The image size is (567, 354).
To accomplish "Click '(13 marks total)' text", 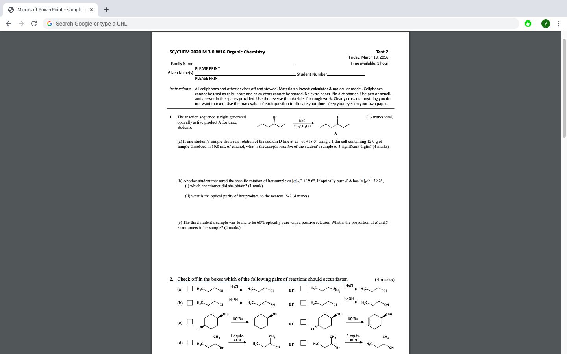I will 380,117.
